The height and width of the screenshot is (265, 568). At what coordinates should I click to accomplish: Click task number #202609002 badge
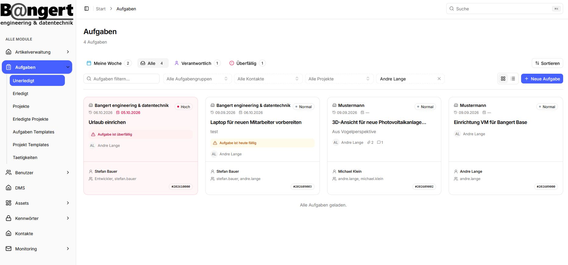tap(424, 186)
